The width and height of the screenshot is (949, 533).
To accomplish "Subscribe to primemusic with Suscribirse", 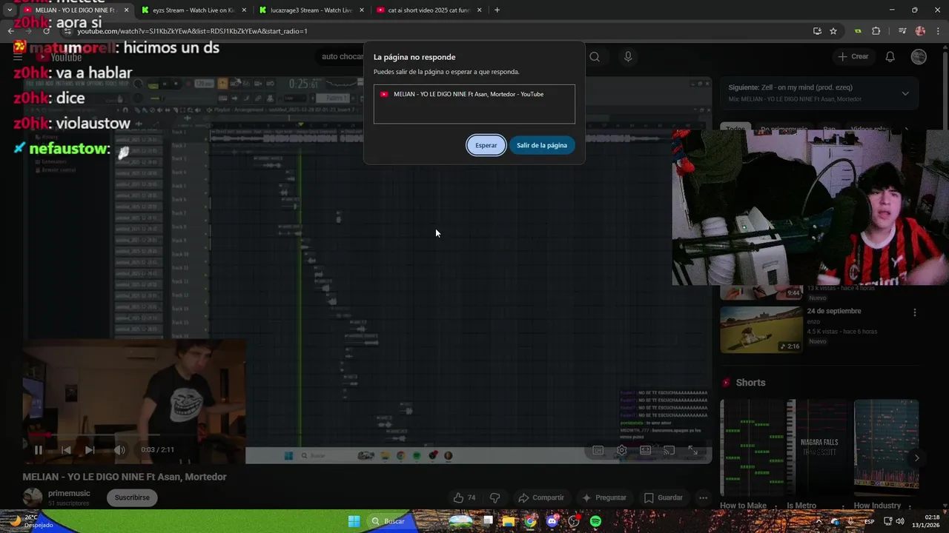I will pos(132,497).
